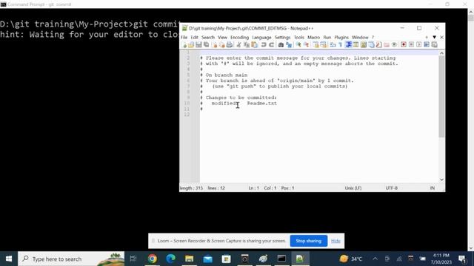Open File Explorer from the taskbar
Image resolution: width=474 pixels, height=266 pixels.
click(190, 259)
